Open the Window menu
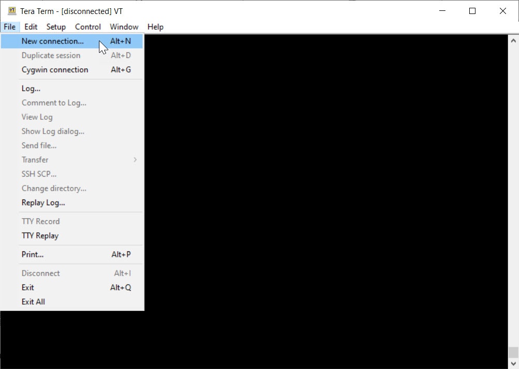Image resolution: width=519 pixels, height=369 pixels. (124, 27)
